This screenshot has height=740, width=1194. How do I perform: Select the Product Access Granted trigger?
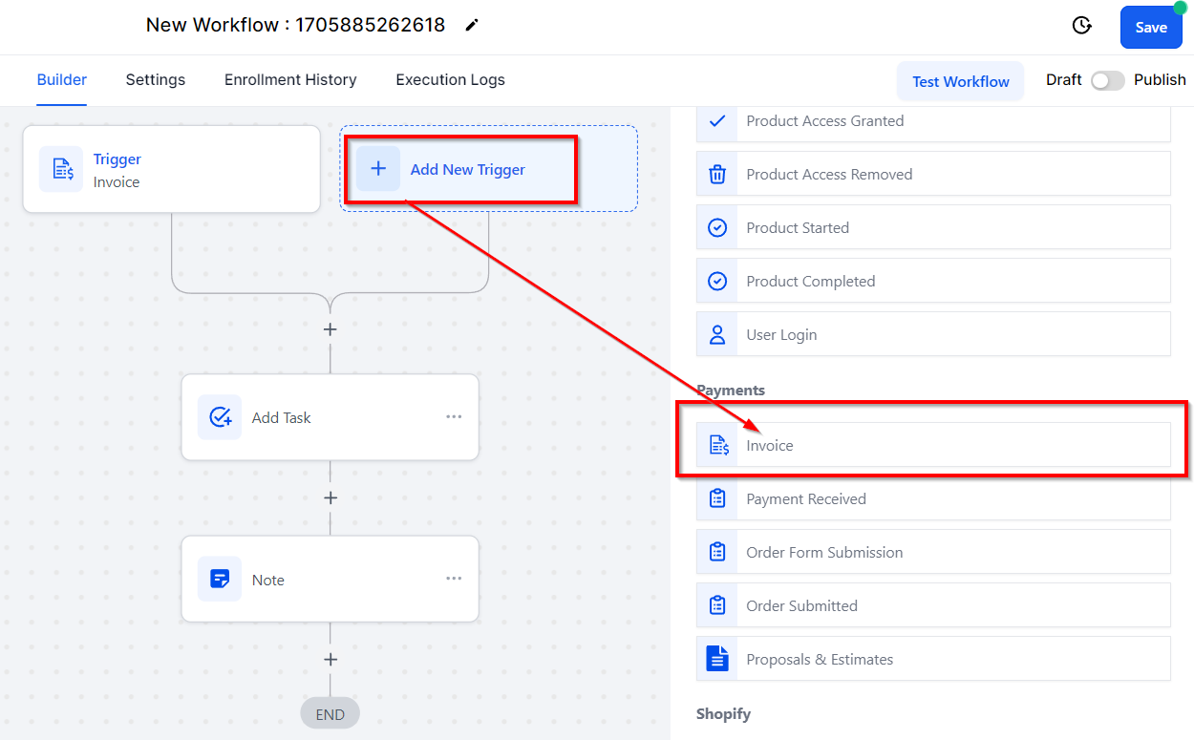coord(933,124)
